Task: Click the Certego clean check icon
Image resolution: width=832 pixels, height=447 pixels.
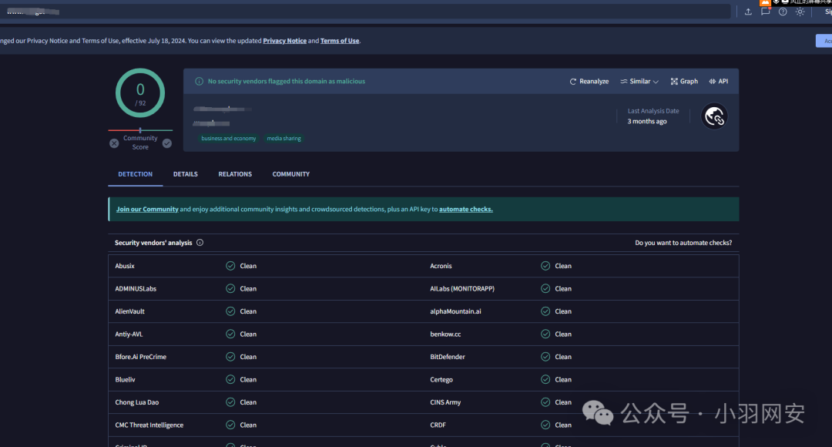Action: 545,380
